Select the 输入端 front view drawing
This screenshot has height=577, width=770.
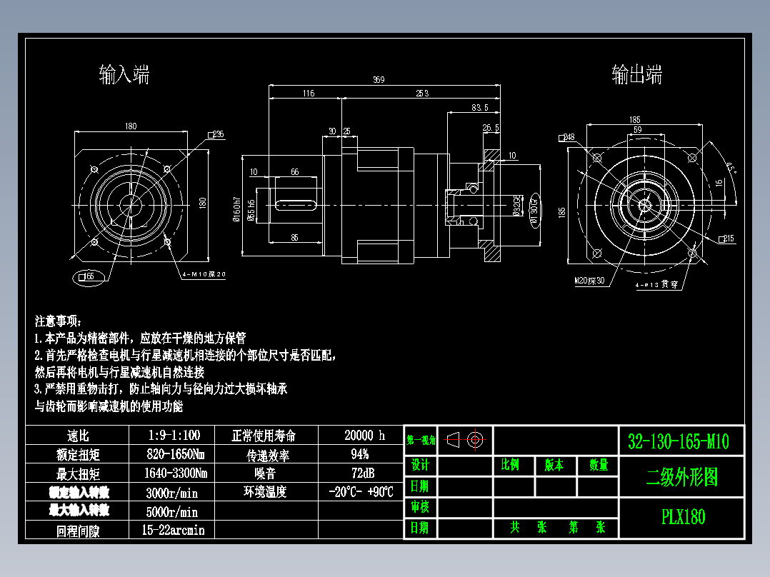point(131,206)
